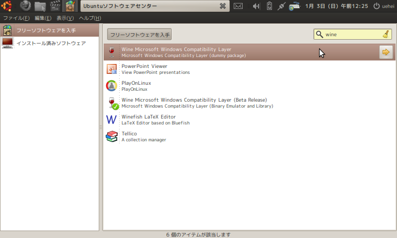Select Wine Compatibility Layer dummy package row
This screenshot has width=397, height=238.
pos(250,52)
